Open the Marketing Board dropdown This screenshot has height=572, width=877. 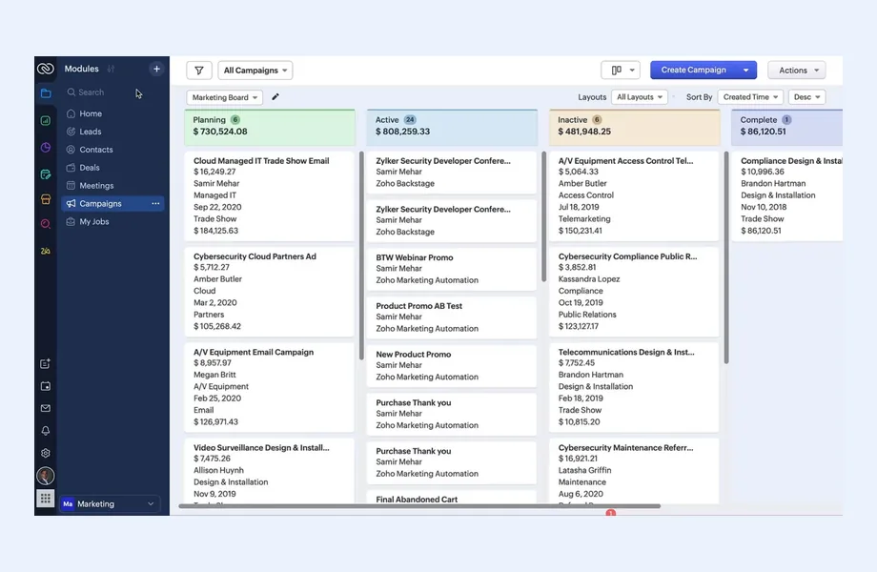click(224, 97)
